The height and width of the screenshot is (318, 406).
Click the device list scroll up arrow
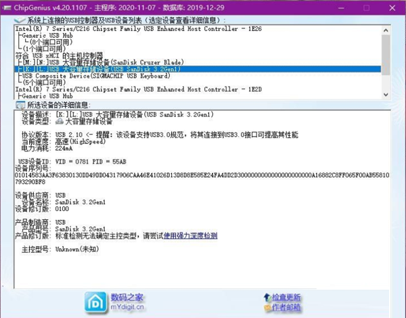tap(386, 30)
